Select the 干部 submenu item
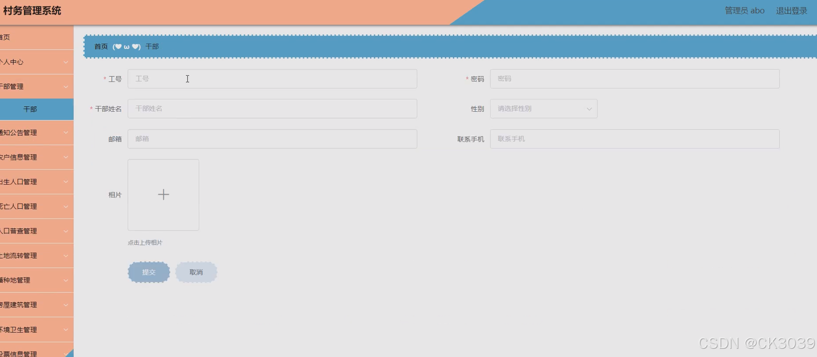This screenshot has width=817, height=357. [36, 110]
